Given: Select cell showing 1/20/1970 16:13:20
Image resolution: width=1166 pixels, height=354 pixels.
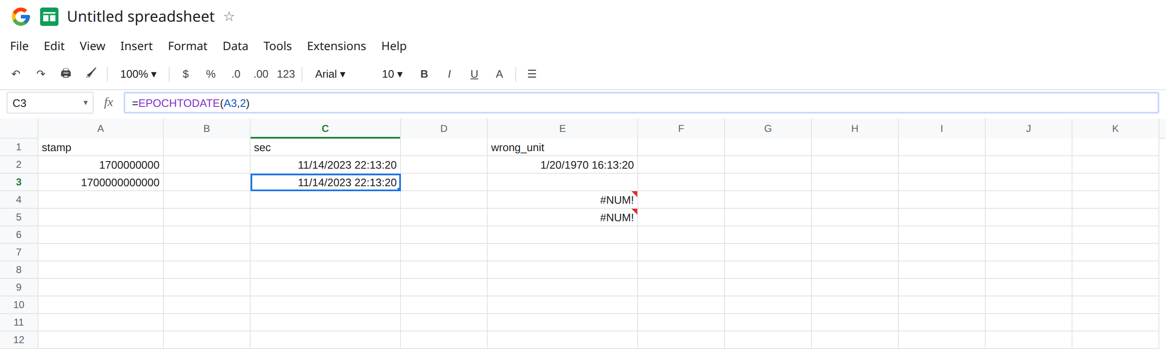Looking at the screenshot, I should tap(562, 165).
